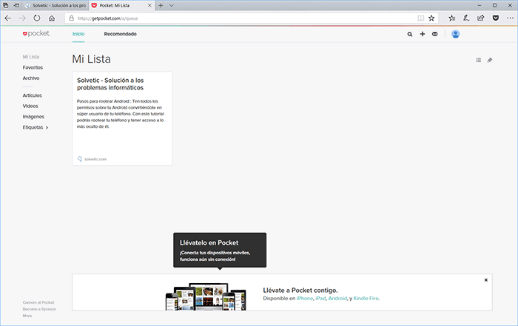
Task: Filter by Artículos in sidebar
Action: tap(33, 95)
